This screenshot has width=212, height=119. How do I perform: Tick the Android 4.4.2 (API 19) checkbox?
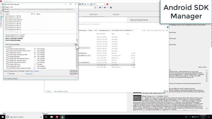[x=6, y=22]
